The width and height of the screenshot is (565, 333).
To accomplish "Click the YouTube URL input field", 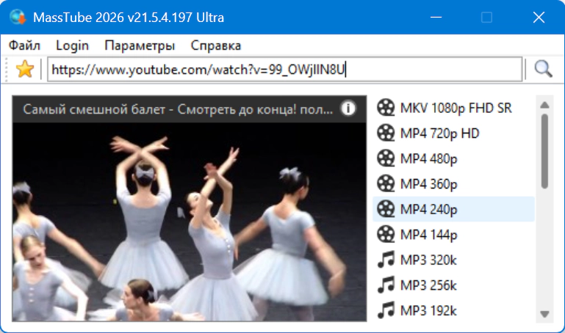I will tap(284, 69).
